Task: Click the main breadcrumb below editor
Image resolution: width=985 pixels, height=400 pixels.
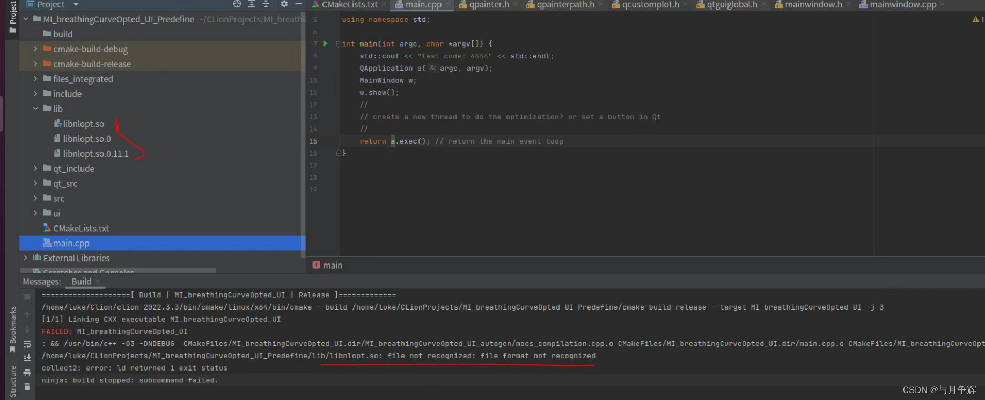Action: tap(327, 265)
